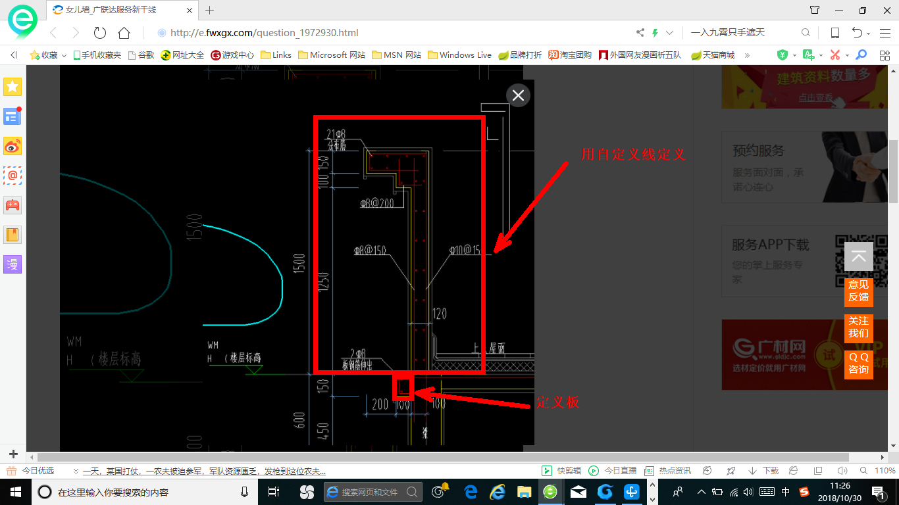899x505 pixels.
Task: Expand more bookmarks double chevron
Action: pyautogui.click(x=747, y=55)
